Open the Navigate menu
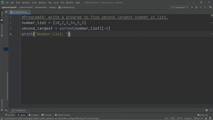This screenshot has width=213, height=120. 26,3
